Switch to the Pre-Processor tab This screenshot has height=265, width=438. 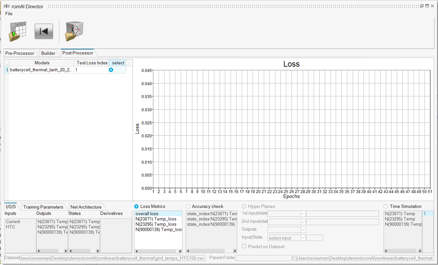20,53
